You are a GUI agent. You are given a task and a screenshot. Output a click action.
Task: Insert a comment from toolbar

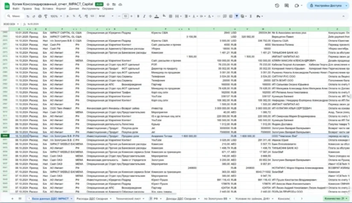pyautogui.click(x=224, y=16)
